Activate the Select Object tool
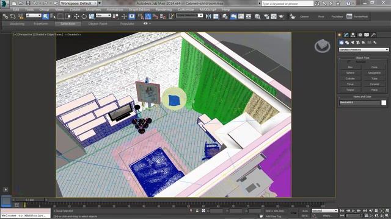This screenshot has height=219, width=391. click(x=46, y=16)
